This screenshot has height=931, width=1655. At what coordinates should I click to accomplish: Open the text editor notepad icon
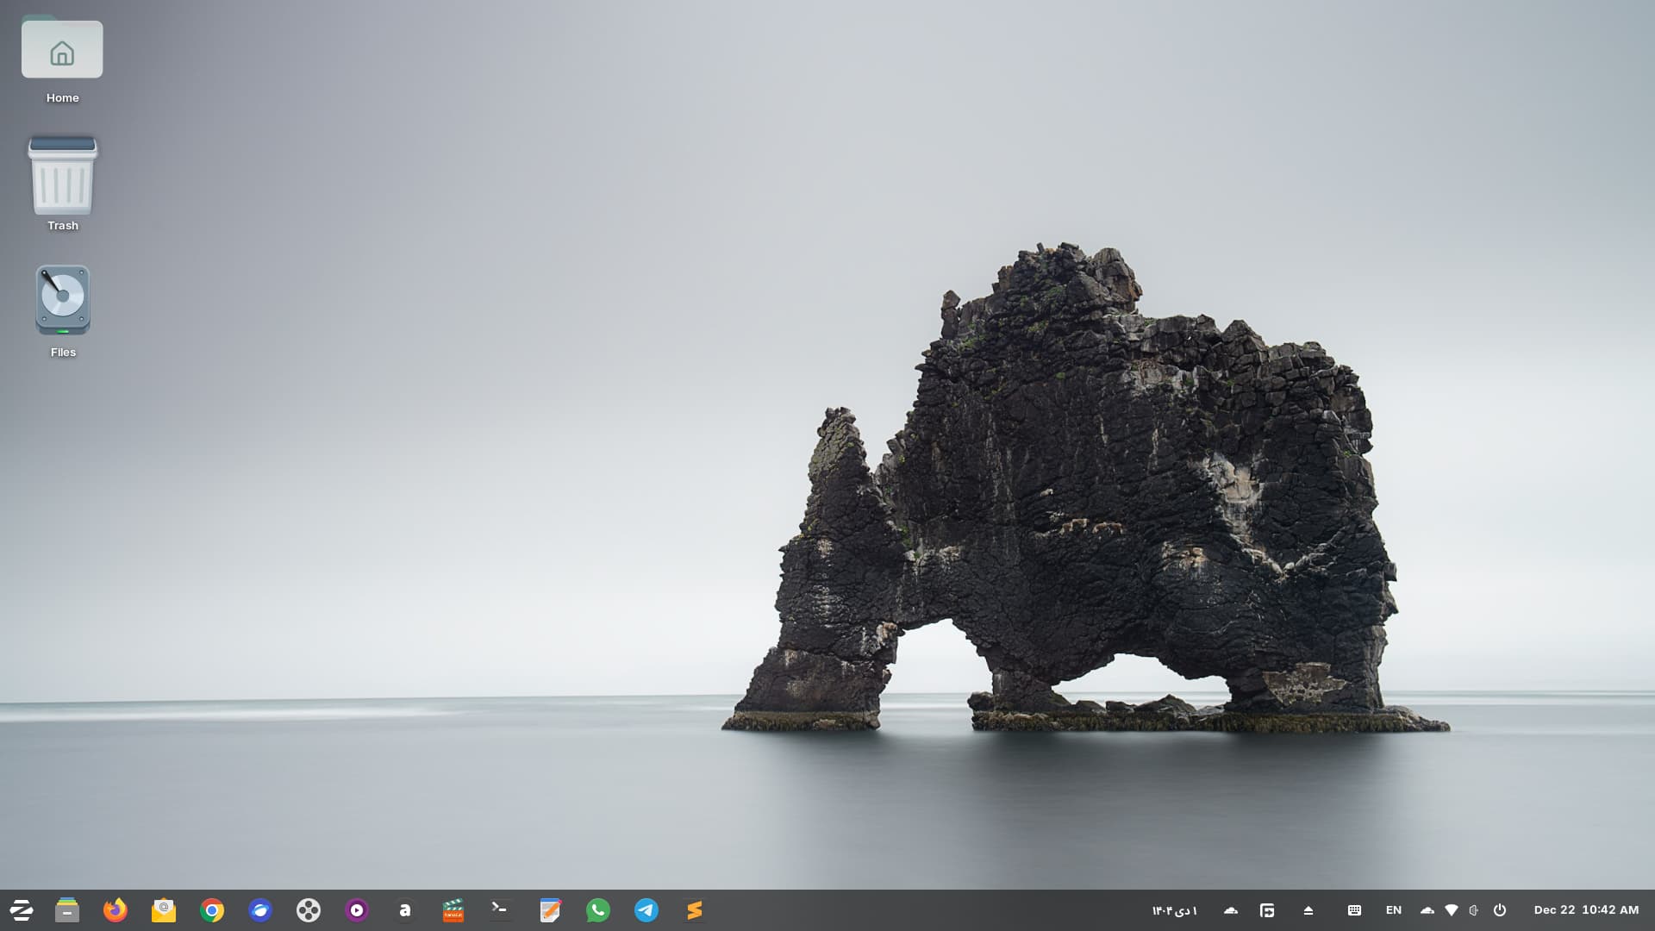pos(549,910)
